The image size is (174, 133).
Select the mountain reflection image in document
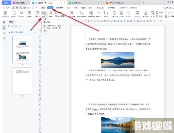(x=118, y=60)
